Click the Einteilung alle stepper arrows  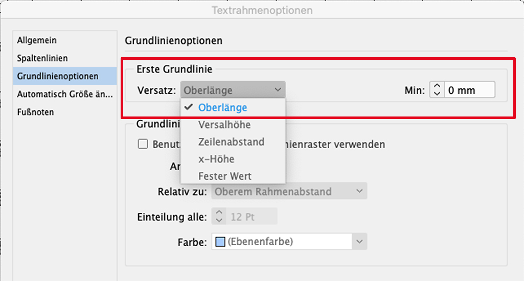219,217
